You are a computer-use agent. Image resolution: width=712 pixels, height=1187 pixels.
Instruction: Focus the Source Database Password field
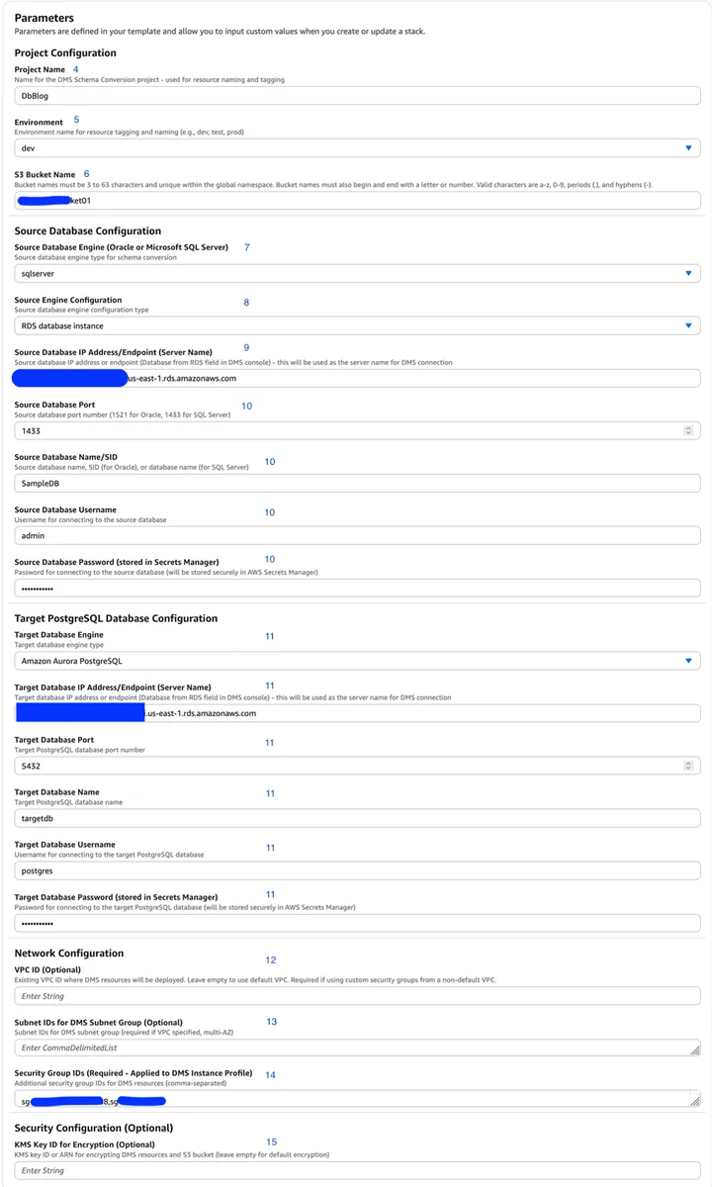(x=358, y=588)
